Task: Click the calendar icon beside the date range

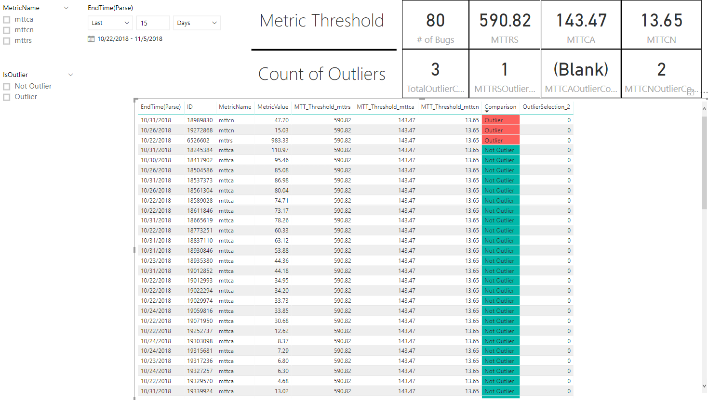Action: coord(91,39)
